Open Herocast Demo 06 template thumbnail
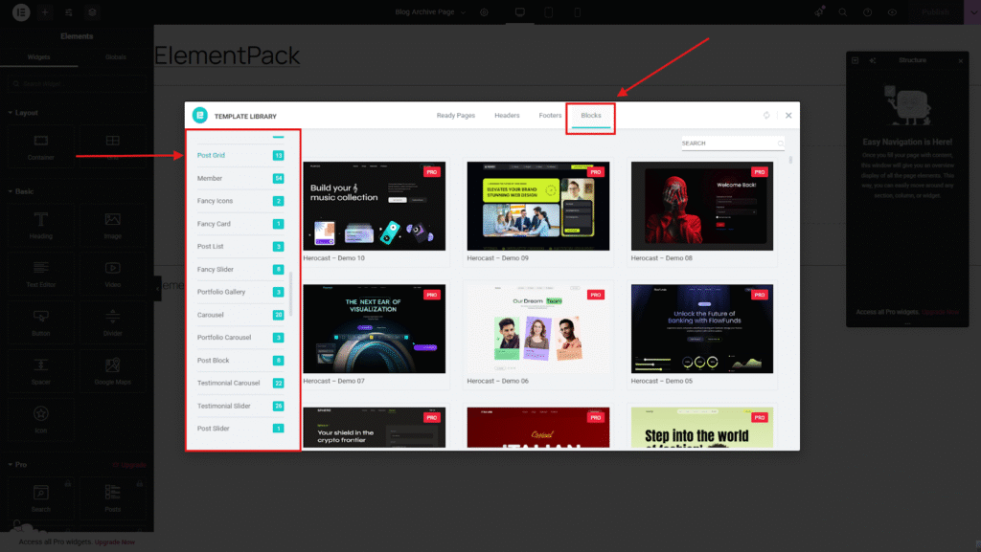The height and width of the screenshot is (552, 981). pyautogui.click(x=538, y=329)
